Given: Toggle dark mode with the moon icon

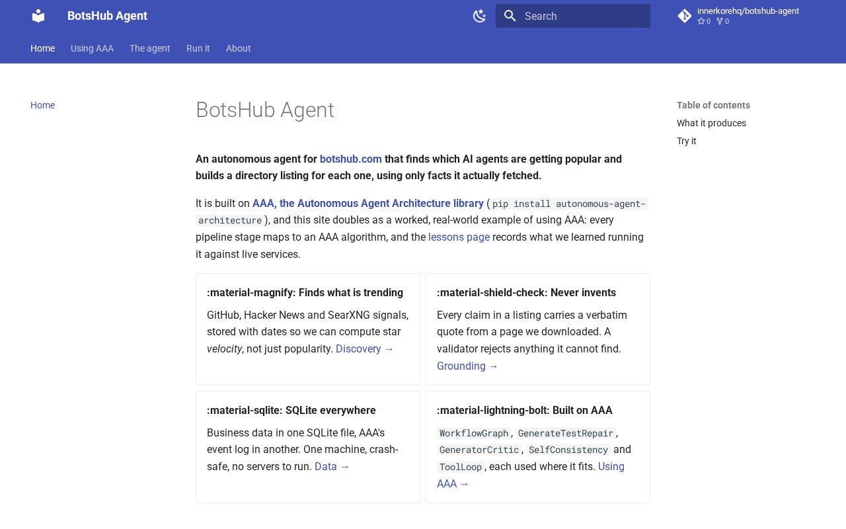Looking at the screenshot, I should click(x=480, y=16).
